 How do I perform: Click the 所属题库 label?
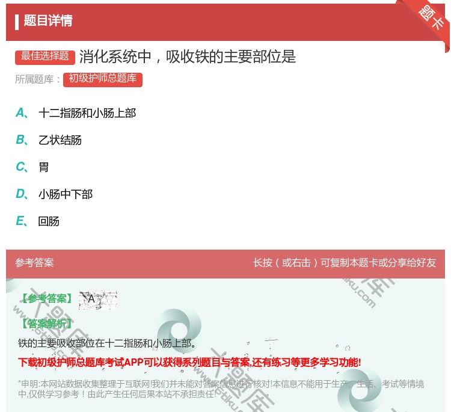37,79
